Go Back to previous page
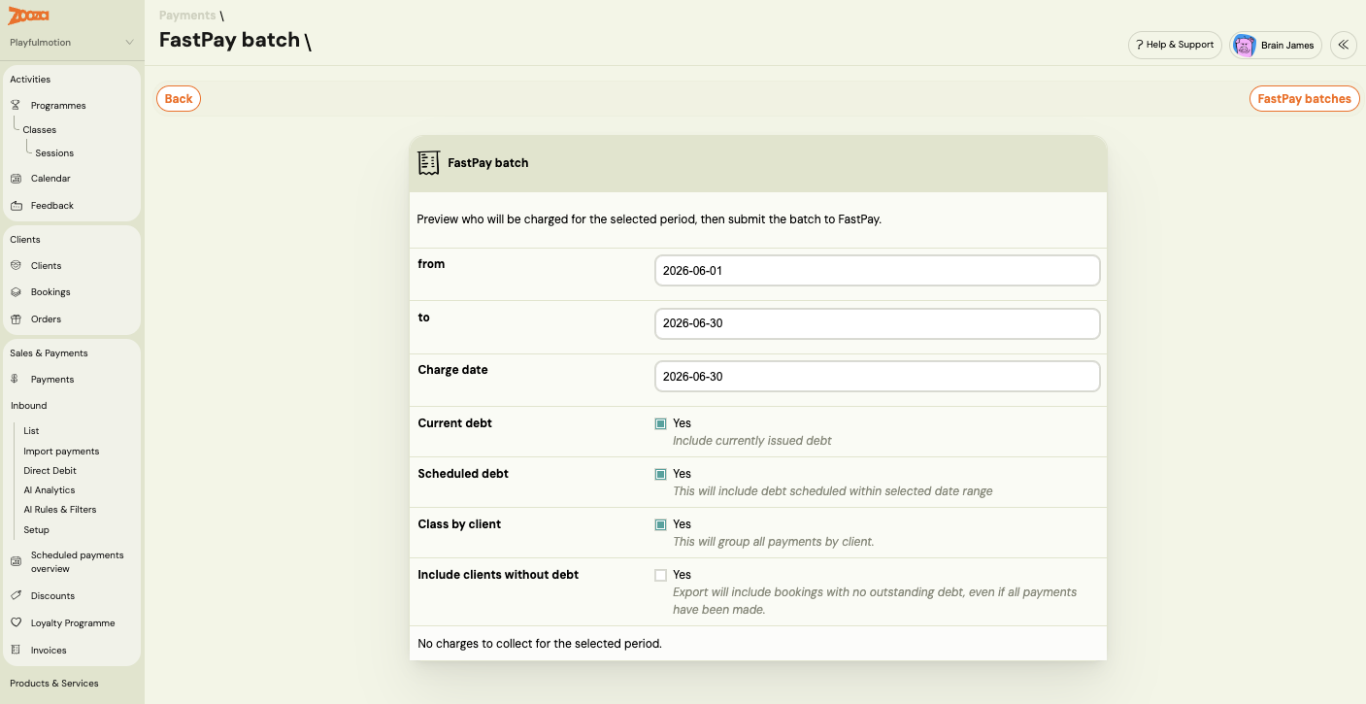The image size is (1366, 704). tap(179, 98)
